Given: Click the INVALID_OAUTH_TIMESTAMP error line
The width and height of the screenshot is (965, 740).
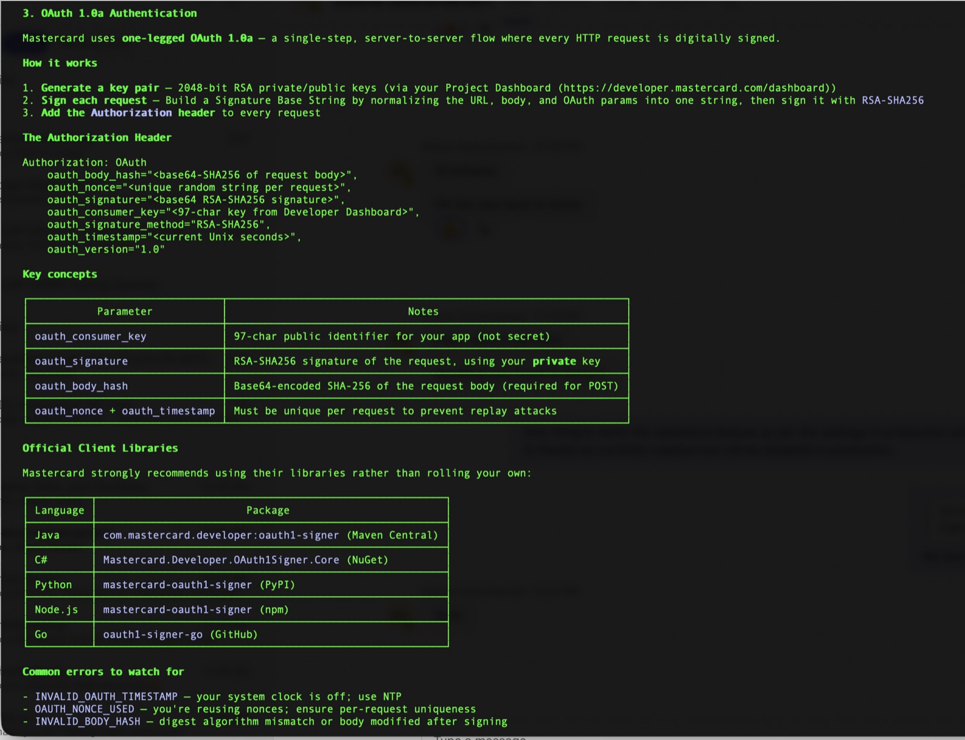Looking at the screenshot, I should [212, 697].
